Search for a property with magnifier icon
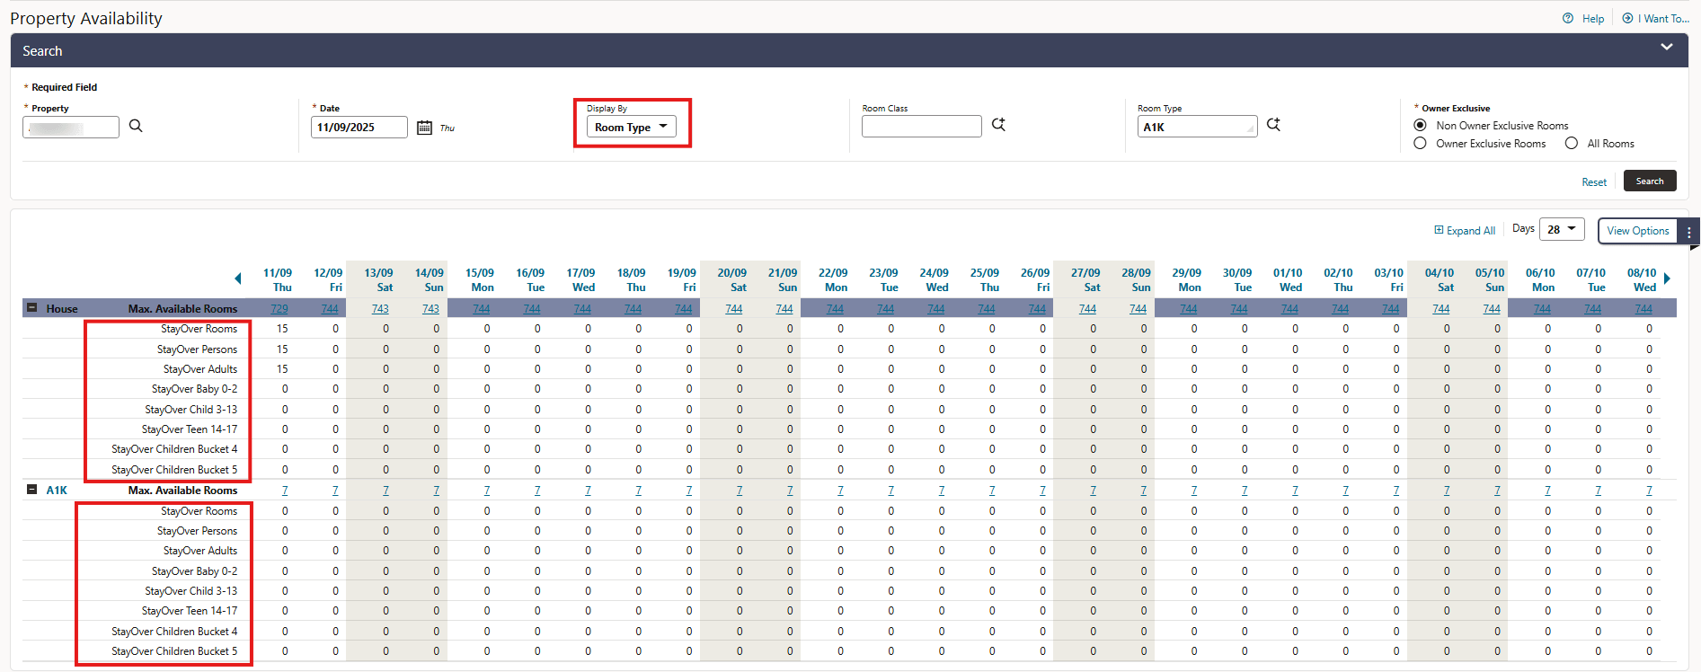 coord(136,126)
